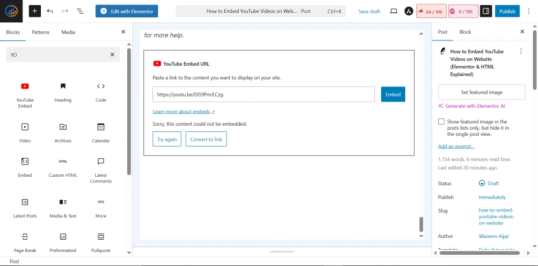Insert the YouTube Embed block
The width and height of the screenshot is (538, 266).
25,95
